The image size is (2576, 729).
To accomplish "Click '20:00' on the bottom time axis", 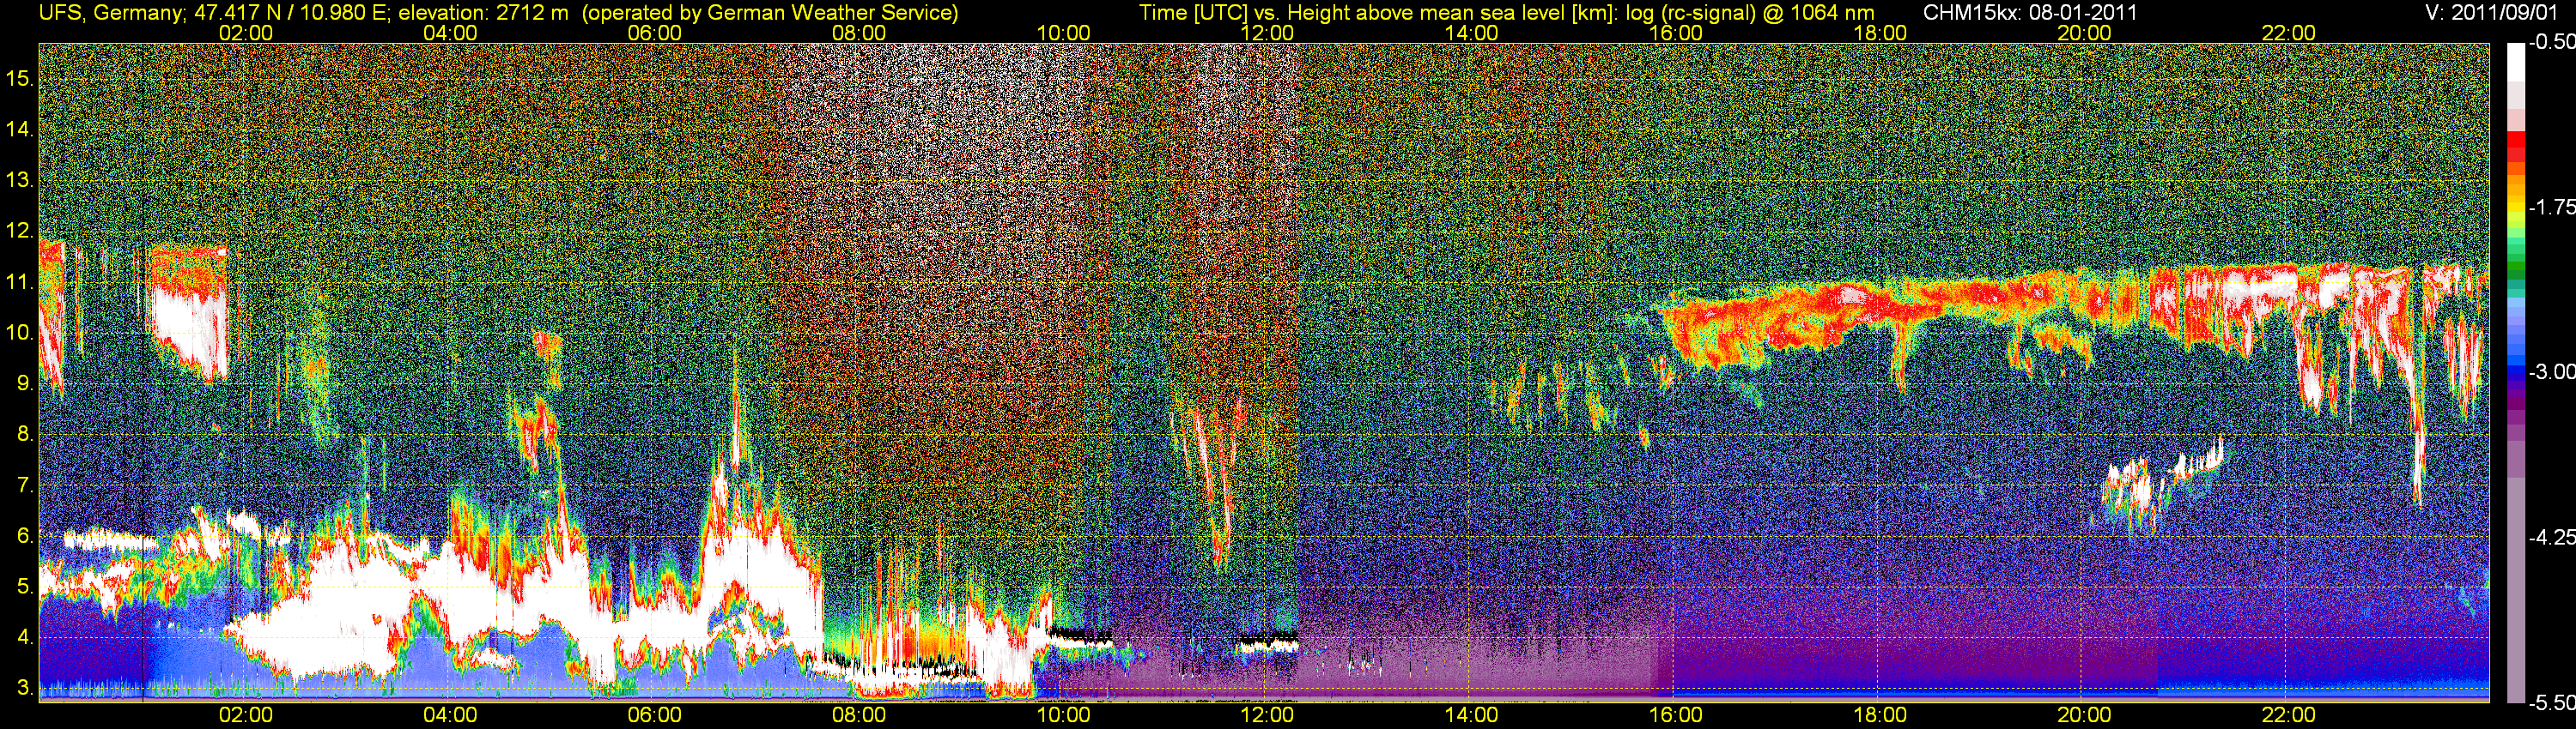I will click(2084, 715).
